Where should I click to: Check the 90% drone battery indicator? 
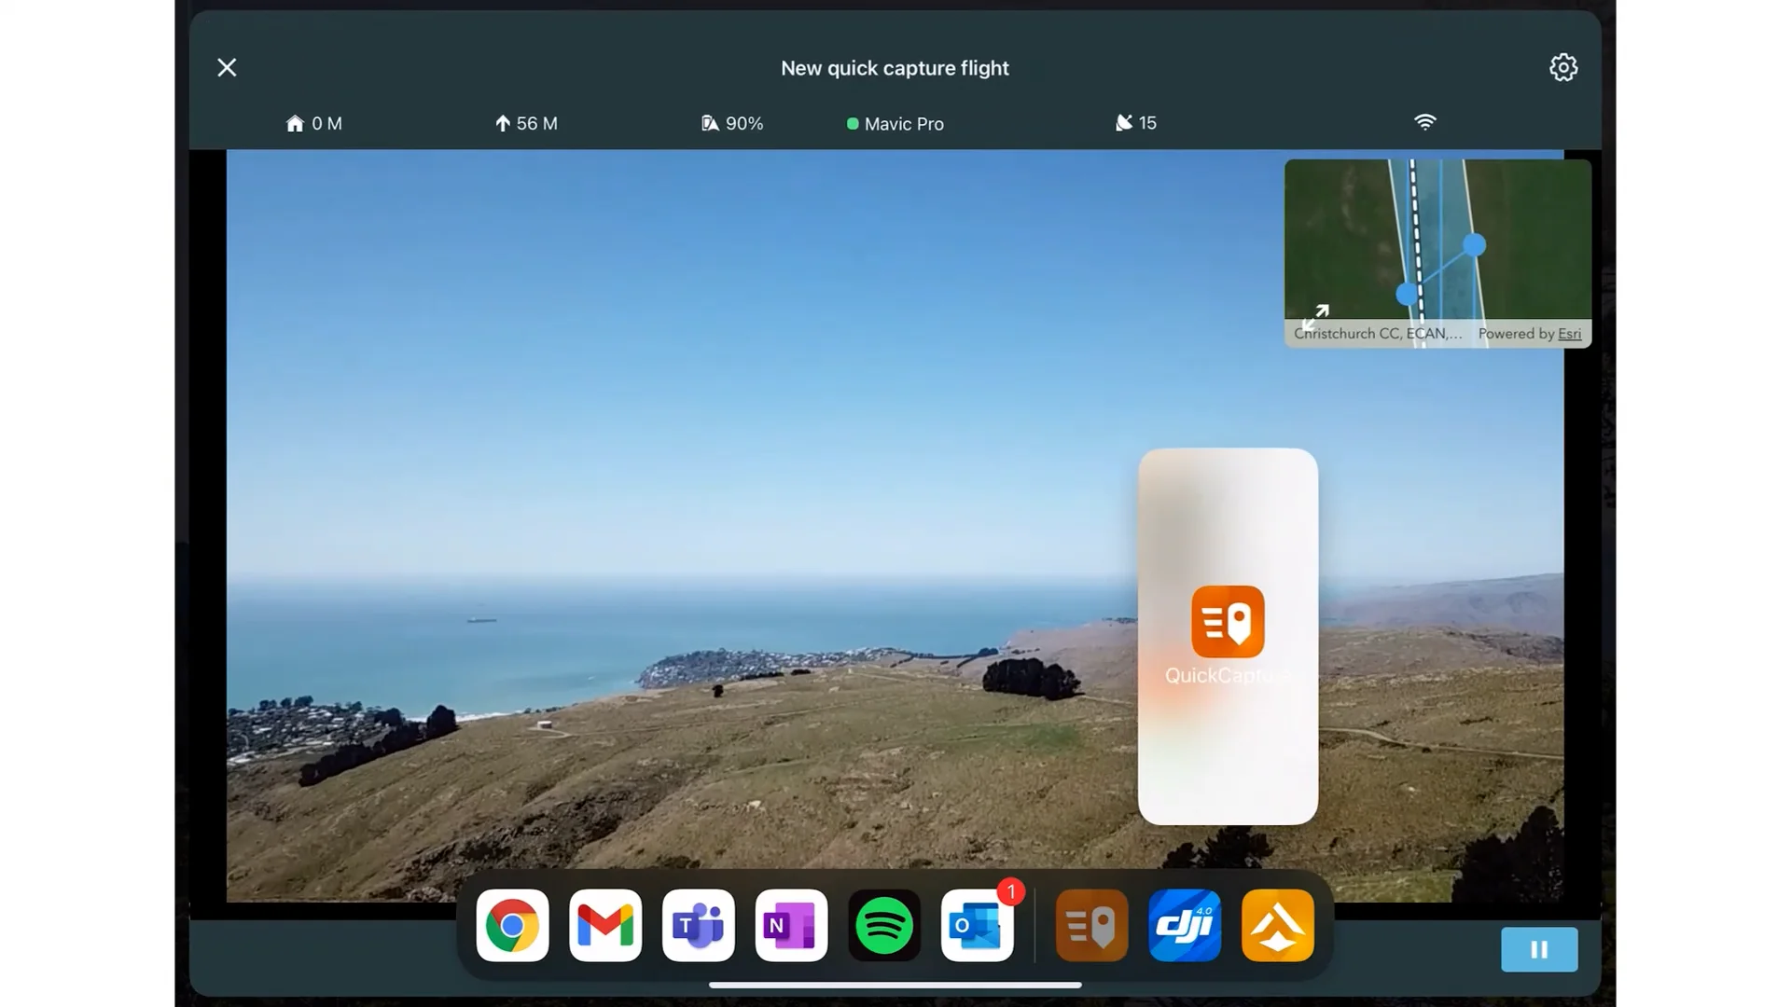pos(732,123)
